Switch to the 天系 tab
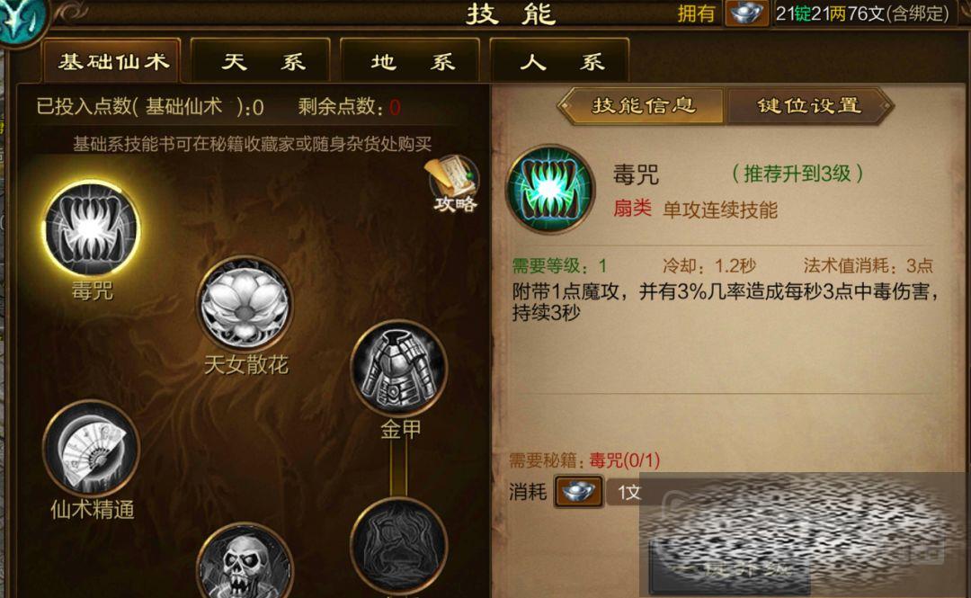Image resolution: width=971 pixels, height=598 pixels. point(261,61)
